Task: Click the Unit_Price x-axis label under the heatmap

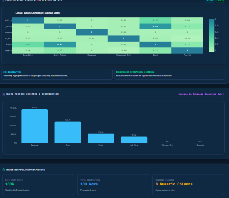Action: pyautogui.click(x=60, y=55)
